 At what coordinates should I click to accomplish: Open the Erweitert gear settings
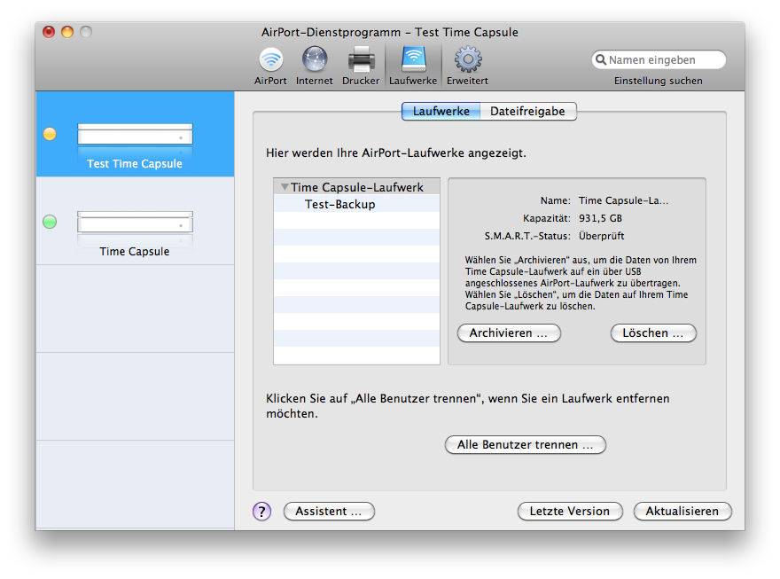coord(468,66)
